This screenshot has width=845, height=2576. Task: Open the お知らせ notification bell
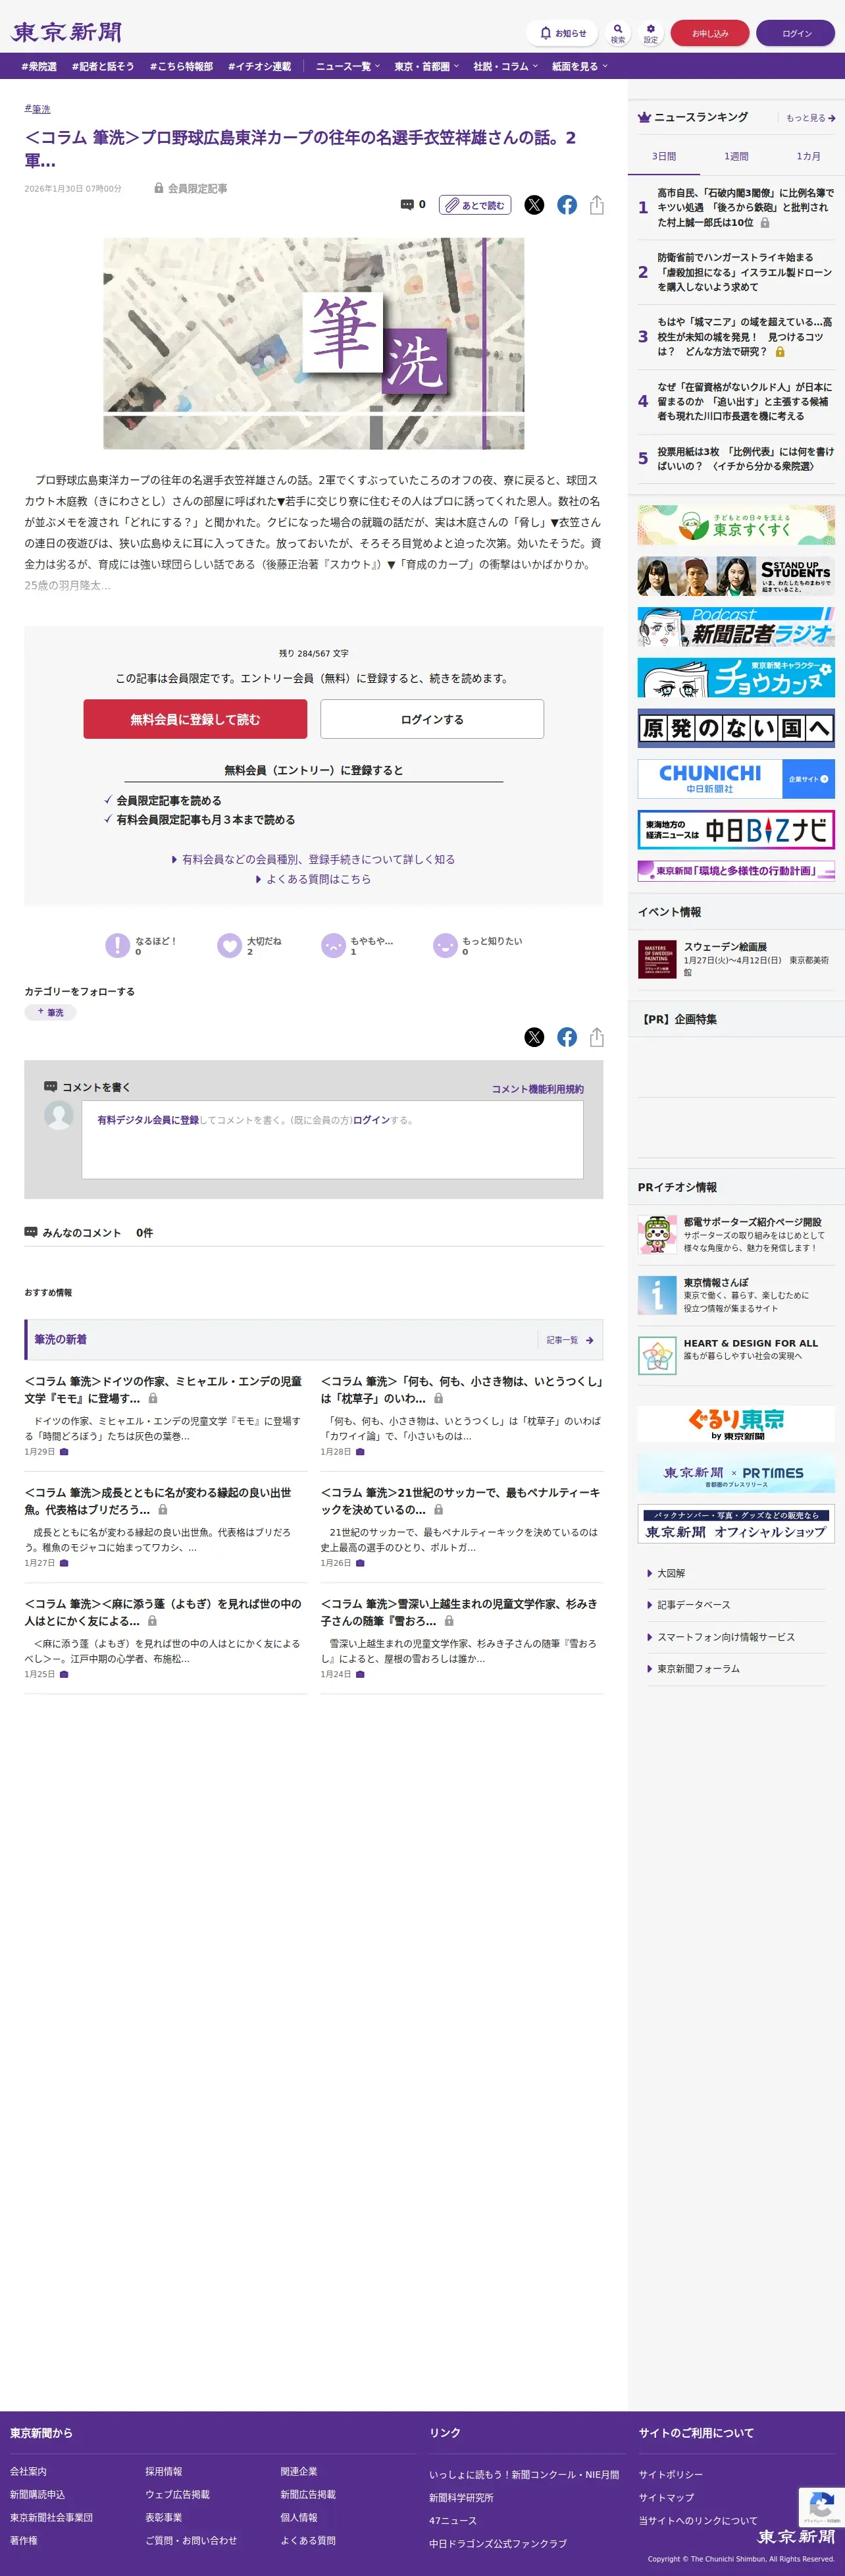(562, 33)
